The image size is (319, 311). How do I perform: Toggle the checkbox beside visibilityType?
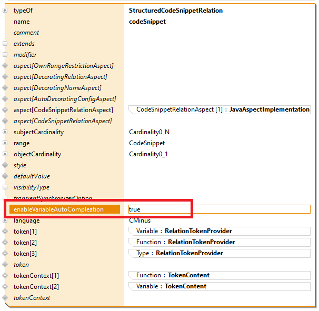pos(5,187)
